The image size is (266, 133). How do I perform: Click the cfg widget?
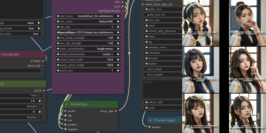[163, 42]
